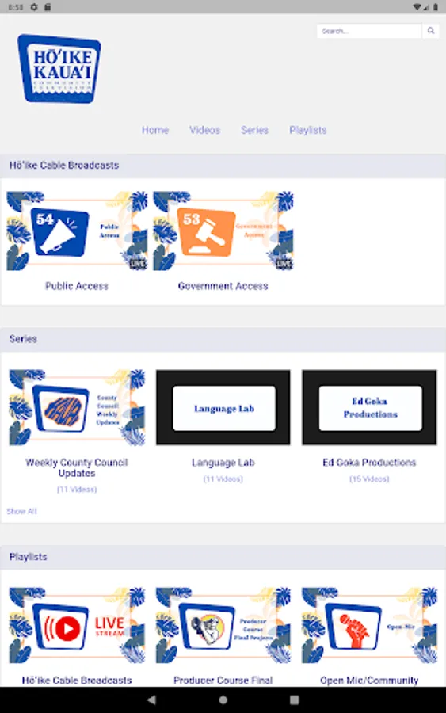Viewport: 446px width, 713px height.
Task: Click the search magnifier icon
Action: (x=430, y=31)
